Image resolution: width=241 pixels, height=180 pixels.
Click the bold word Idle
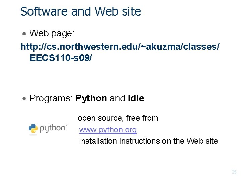[x=136, y=99]
